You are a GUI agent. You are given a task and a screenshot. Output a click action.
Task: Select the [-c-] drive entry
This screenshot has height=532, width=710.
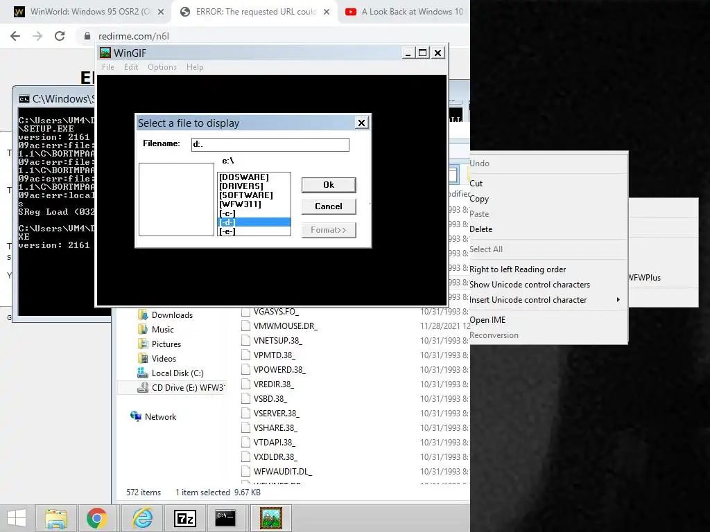click(254, 213)
